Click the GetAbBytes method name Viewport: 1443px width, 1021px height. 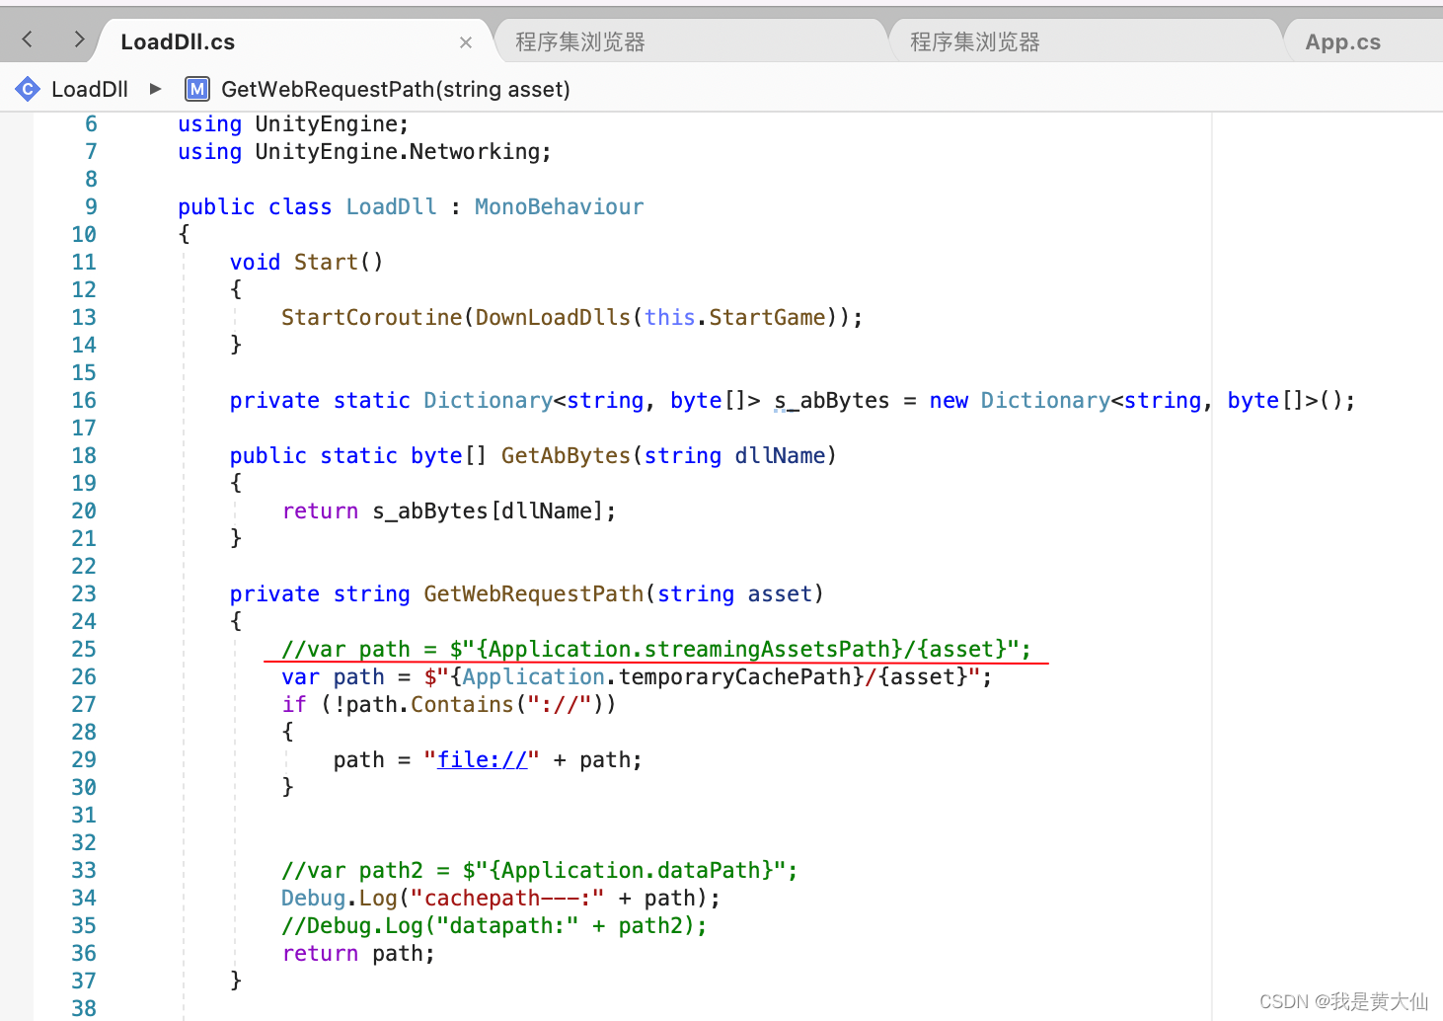pos(566,455)
